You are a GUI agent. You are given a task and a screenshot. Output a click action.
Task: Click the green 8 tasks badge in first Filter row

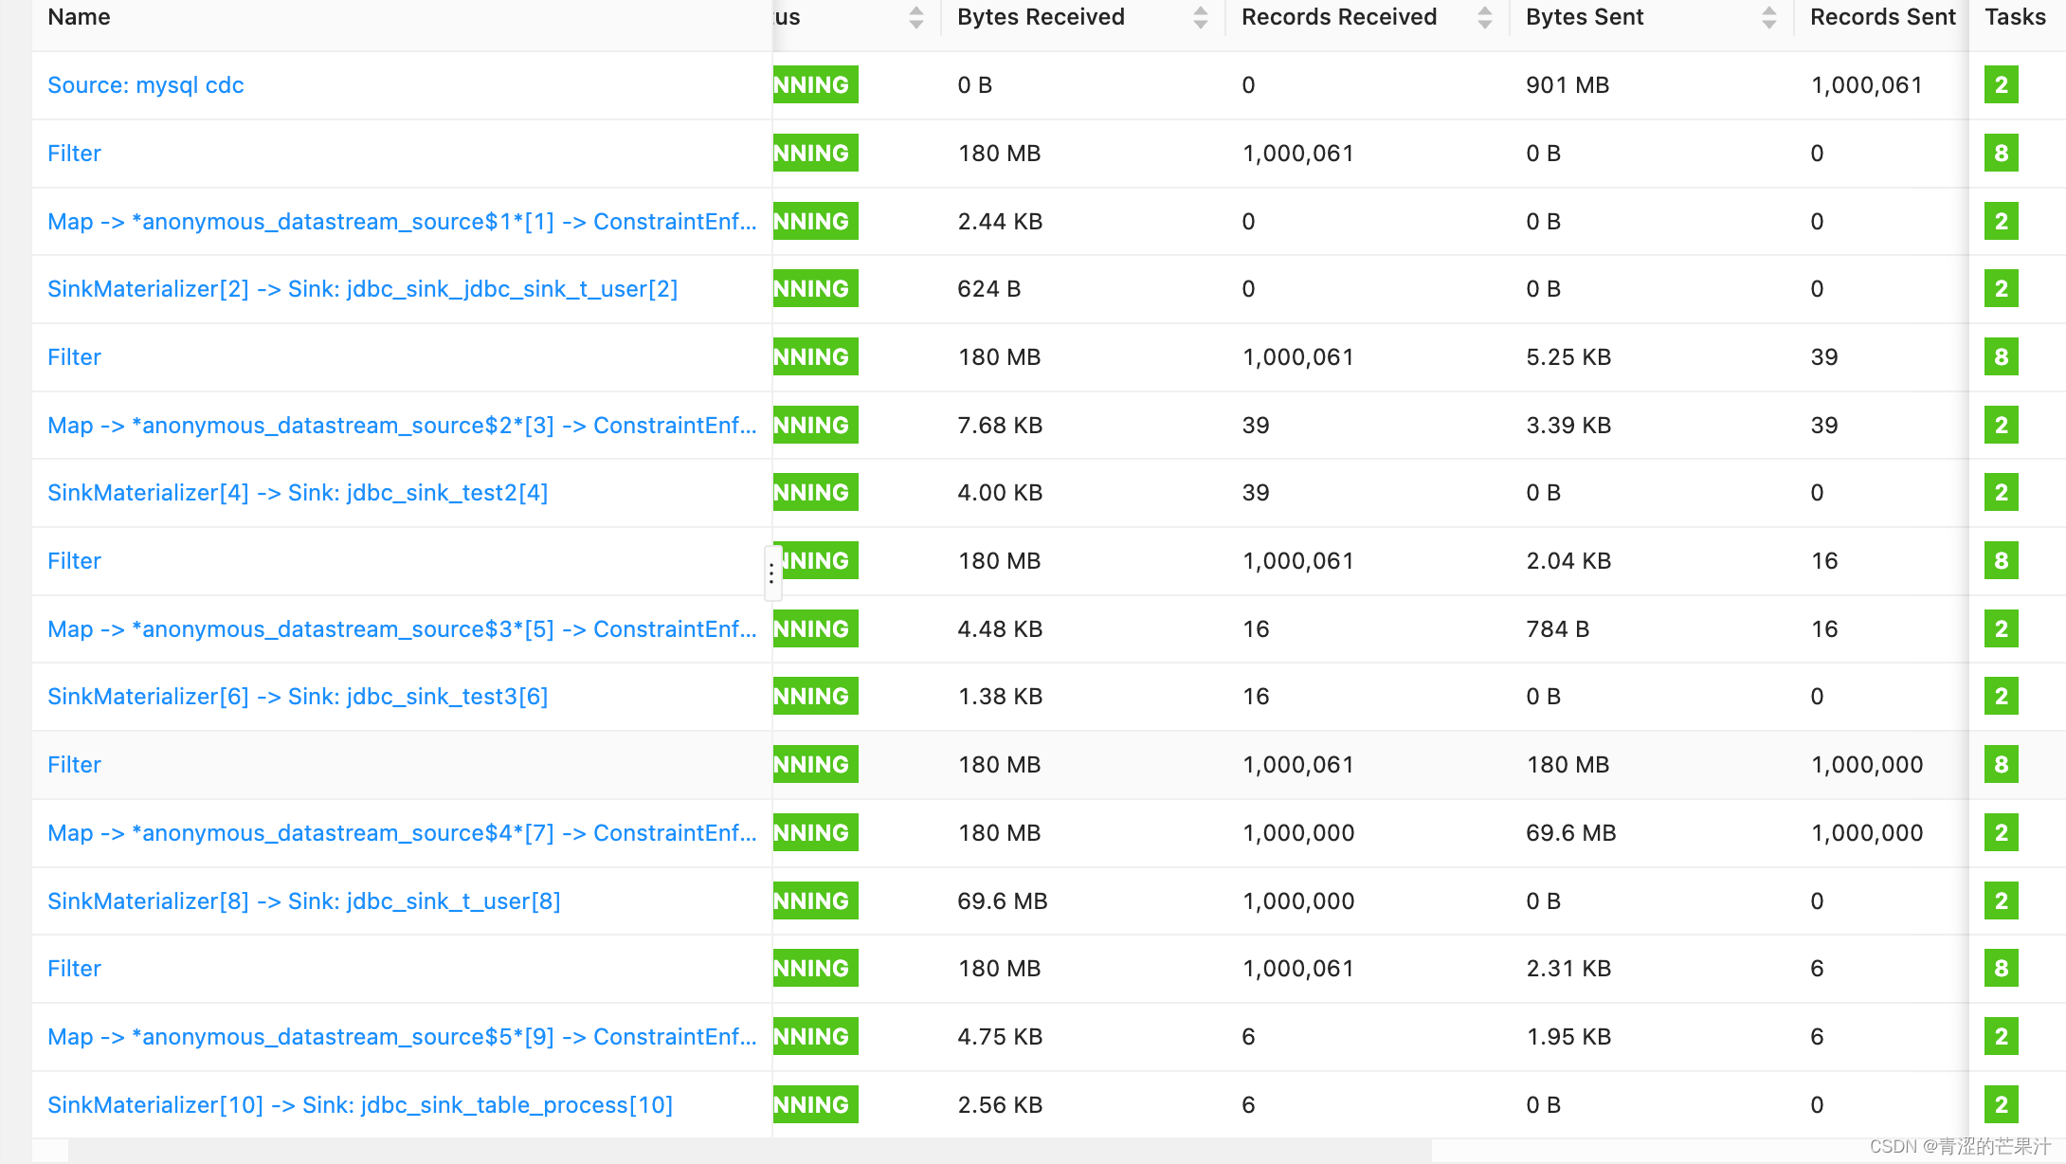2001,154
